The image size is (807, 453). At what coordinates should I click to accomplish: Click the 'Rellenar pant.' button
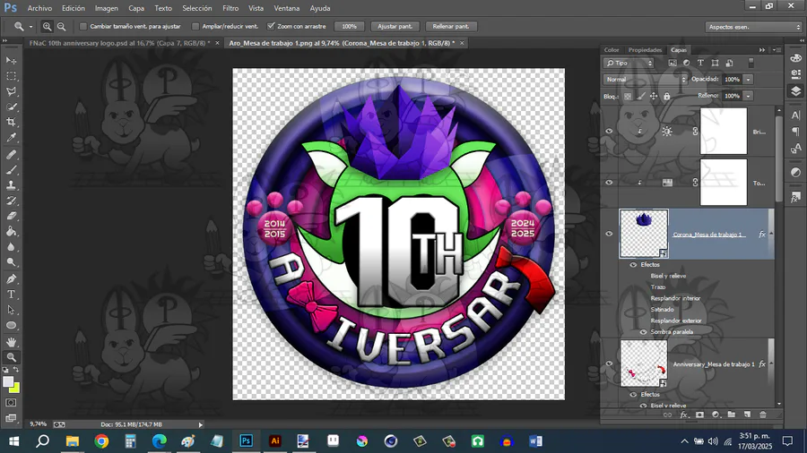point(451,26)
